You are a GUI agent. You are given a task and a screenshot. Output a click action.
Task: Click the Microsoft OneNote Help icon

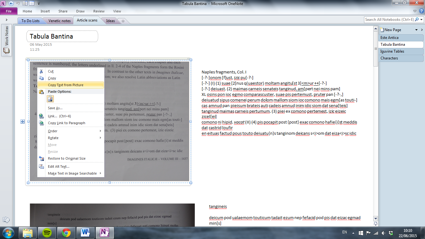coord(422,11)
